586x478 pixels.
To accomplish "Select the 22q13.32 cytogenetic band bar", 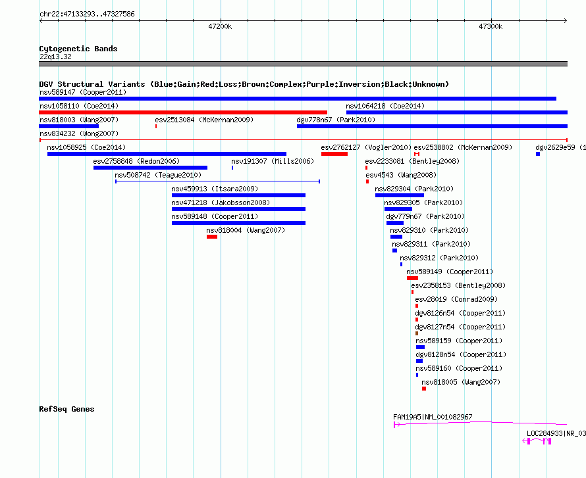I will click(x=303, y=64).
